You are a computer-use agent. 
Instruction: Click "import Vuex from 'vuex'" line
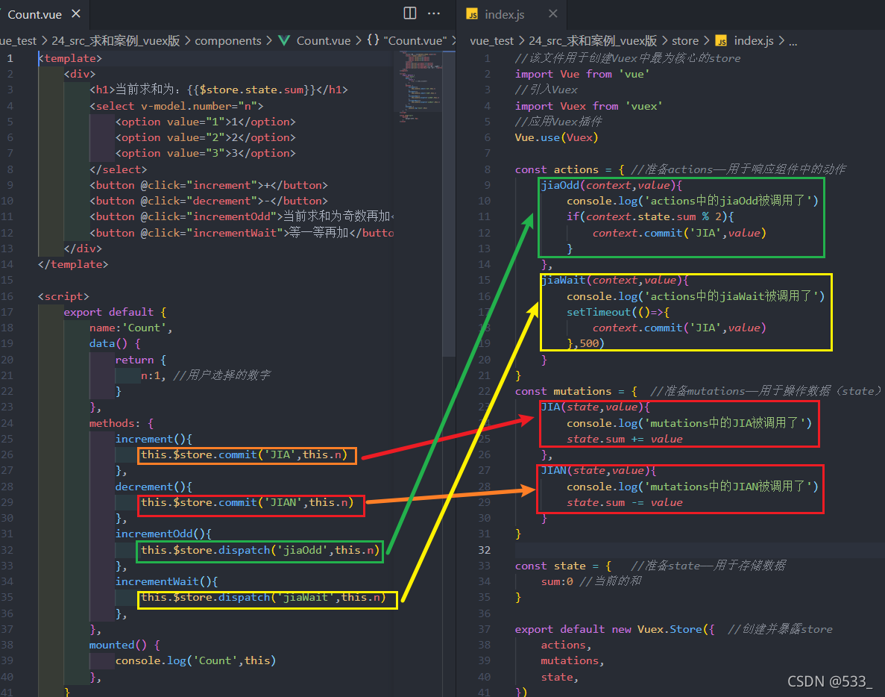[589, 106]
